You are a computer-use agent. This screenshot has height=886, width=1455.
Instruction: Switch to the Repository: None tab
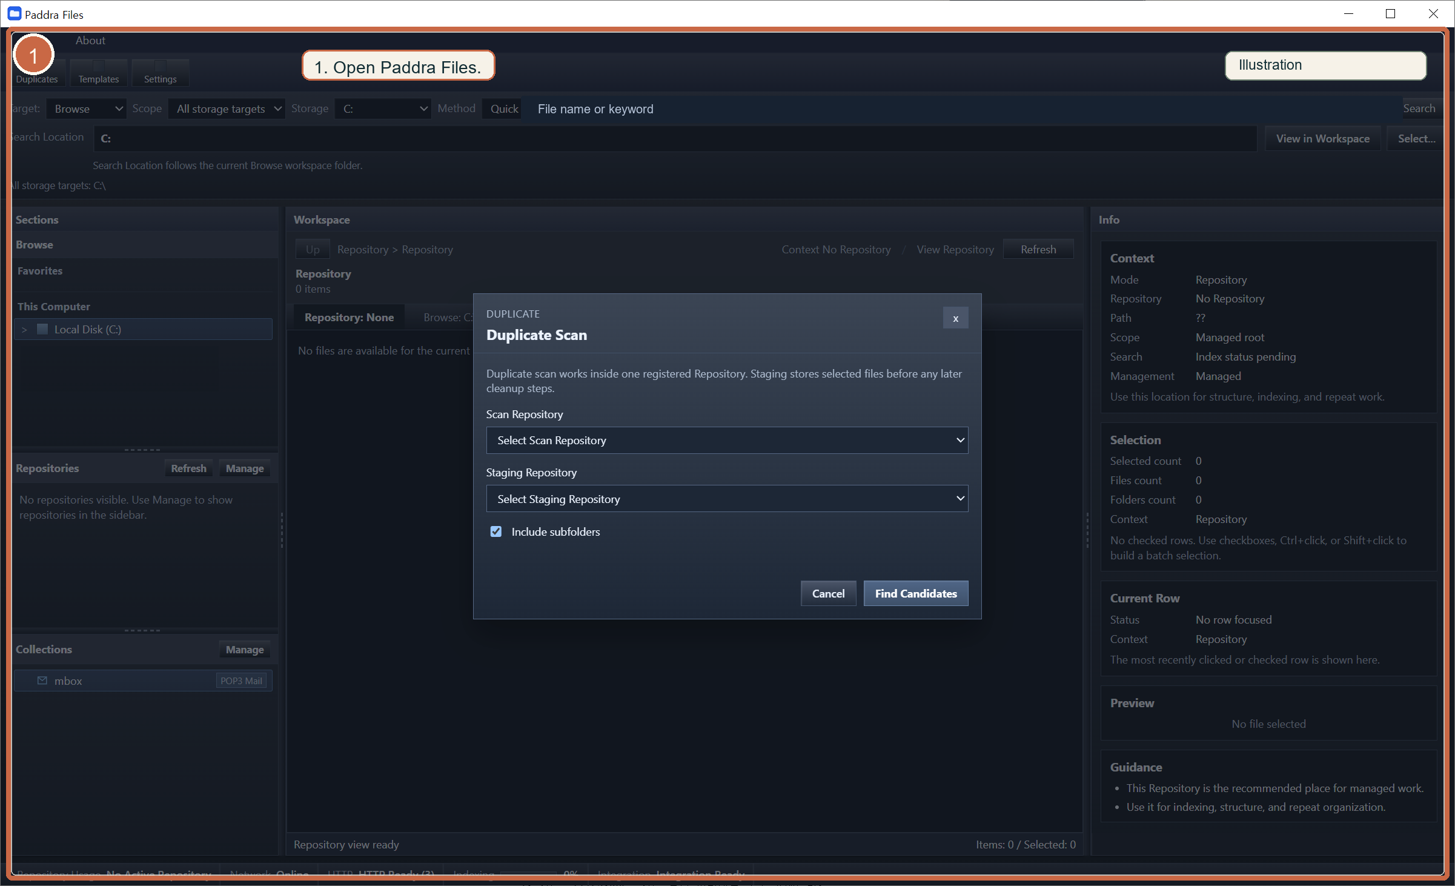click(349, 318)
